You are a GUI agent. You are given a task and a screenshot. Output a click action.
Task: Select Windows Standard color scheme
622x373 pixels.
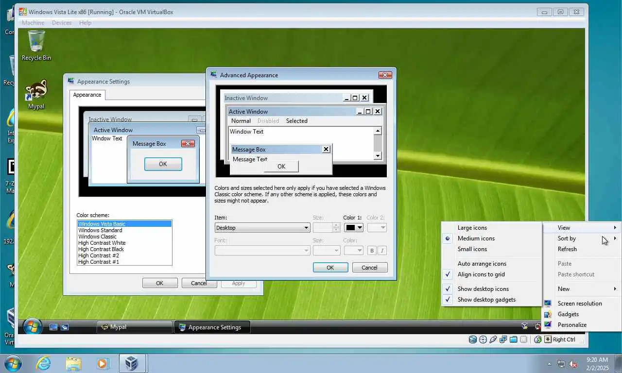(x=124, y=230)
